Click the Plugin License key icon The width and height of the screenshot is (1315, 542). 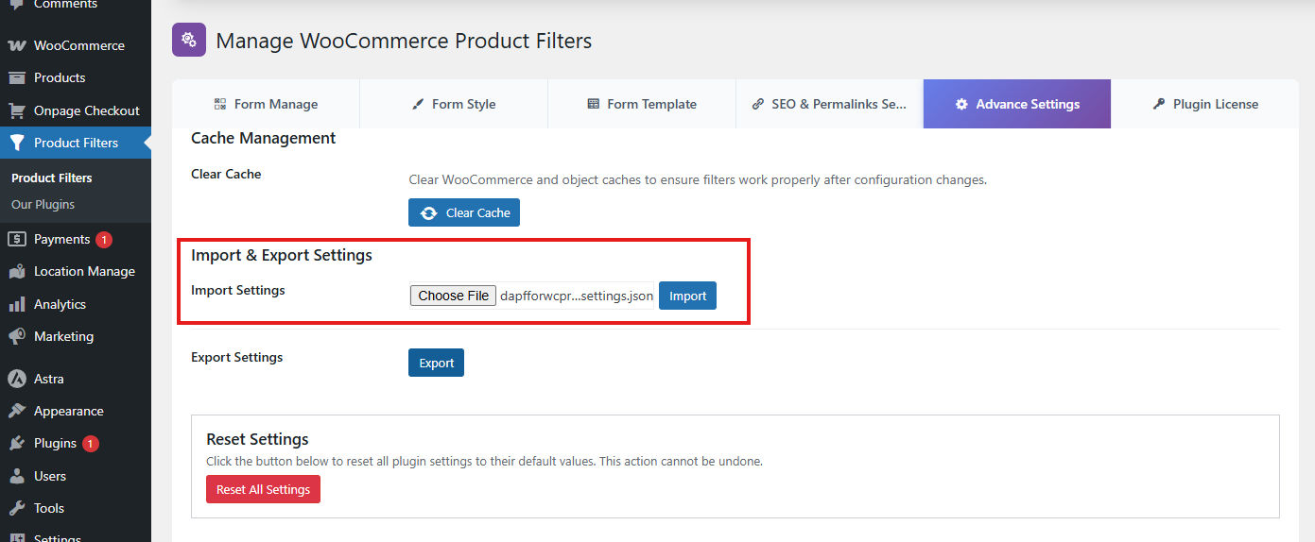[1159, 104]
